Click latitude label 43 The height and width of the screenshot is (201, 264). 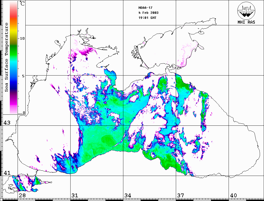coord(7,123)
